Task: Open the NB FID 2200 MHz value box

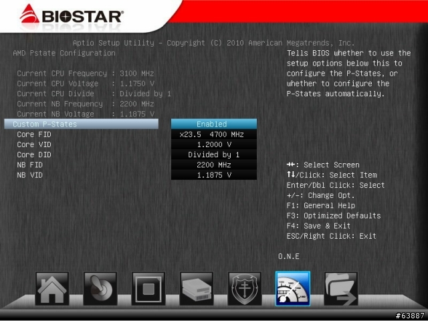Action: 214,165
